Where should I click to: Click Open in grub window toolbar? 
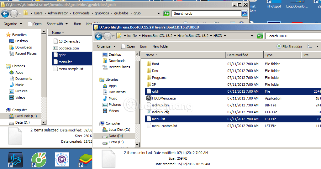pyautogui.click(x=34, y=24)
